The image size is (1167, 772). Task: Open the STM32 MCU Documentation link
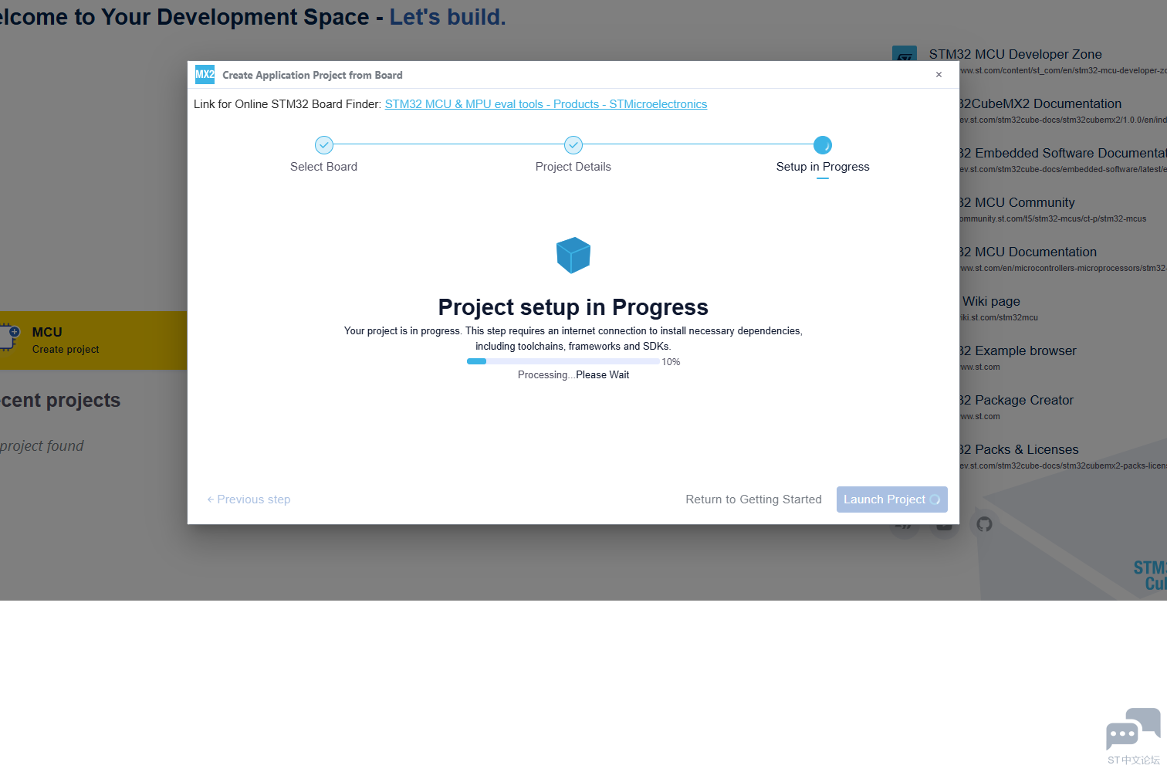pos(1028,252)
